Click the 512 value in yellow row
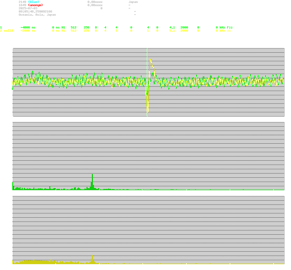 click(74, 31)
